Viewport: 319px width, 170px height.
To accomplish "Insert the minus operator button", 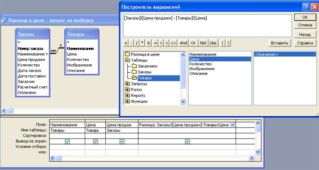I will (131, 43).
